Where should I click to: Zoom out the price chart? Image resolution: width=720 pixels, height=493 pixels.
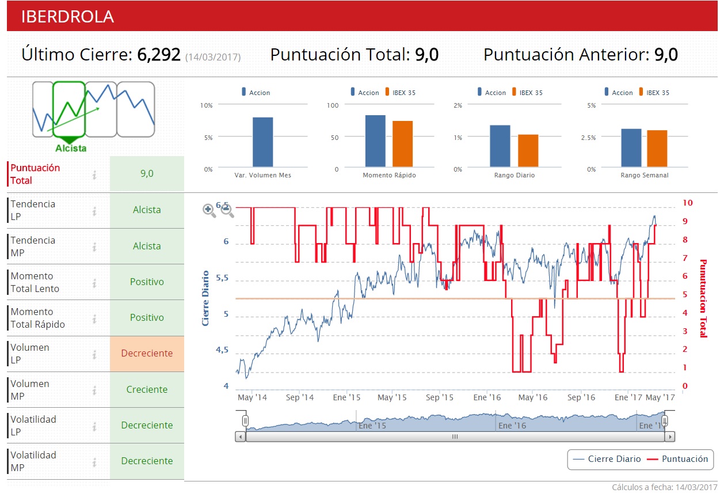(x=227, y=211)
